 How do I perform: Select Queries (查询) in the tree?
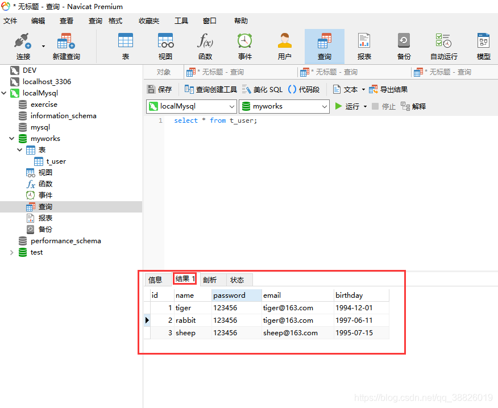tap(45, 207)
